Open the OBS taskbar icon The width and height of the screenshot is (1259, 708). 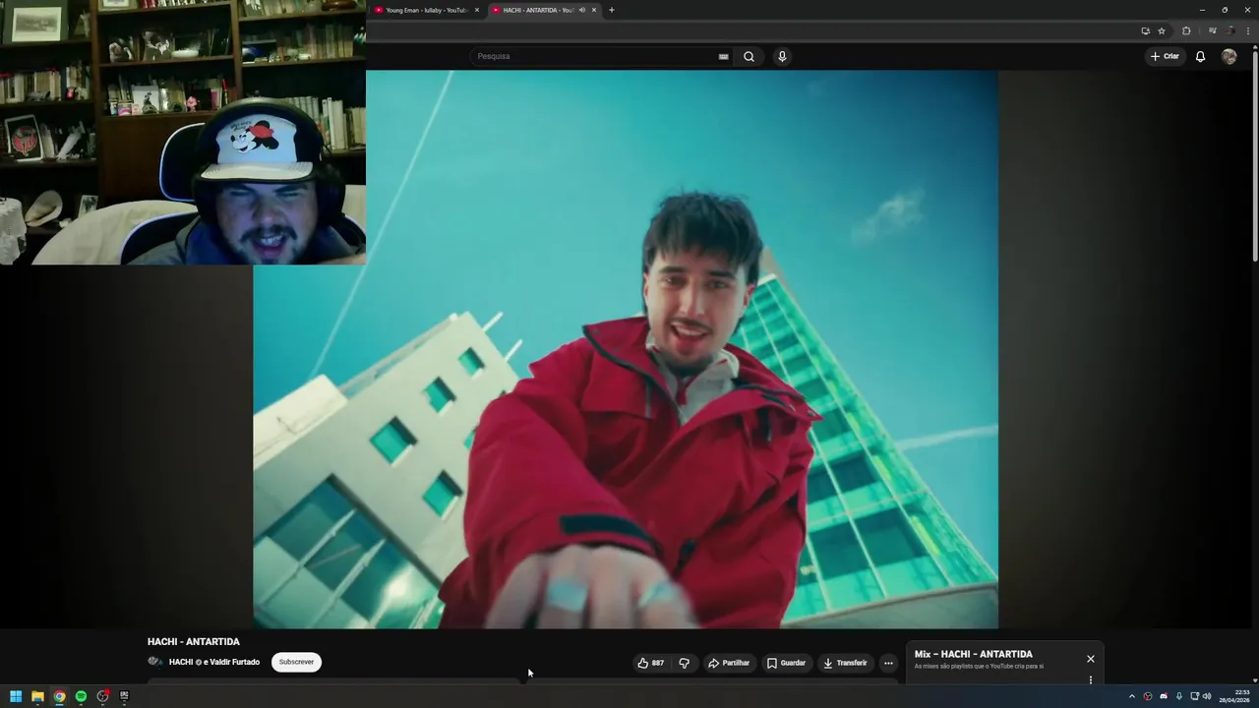[102, 696]
